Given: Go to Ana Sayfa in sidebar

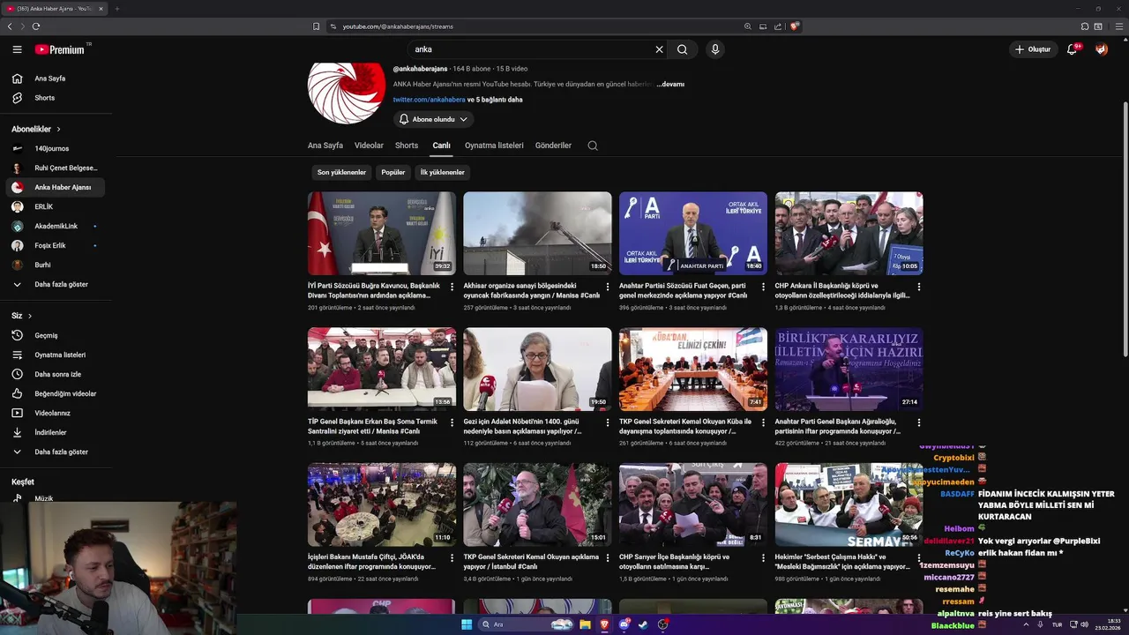Looking at the screenshot, I should click(x=56, y=78).
